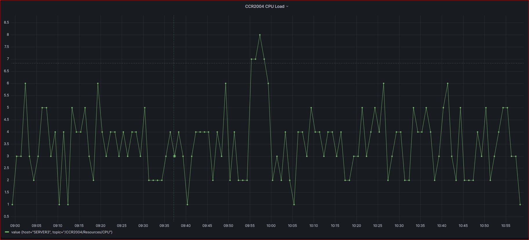Viewport: 529px width, 240px height.
Task: Click the x-axis time label 10:40
Action: [x=442, y=226]
